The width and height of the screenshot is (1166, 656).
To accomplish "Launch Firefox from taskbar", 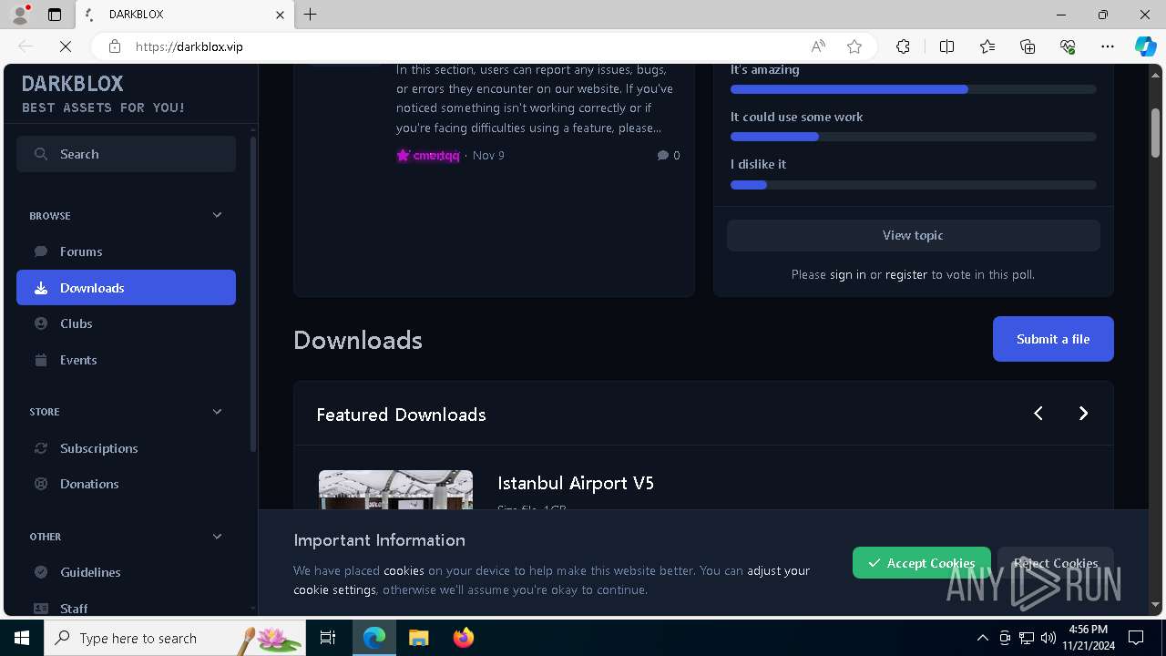I will (464, 638).
